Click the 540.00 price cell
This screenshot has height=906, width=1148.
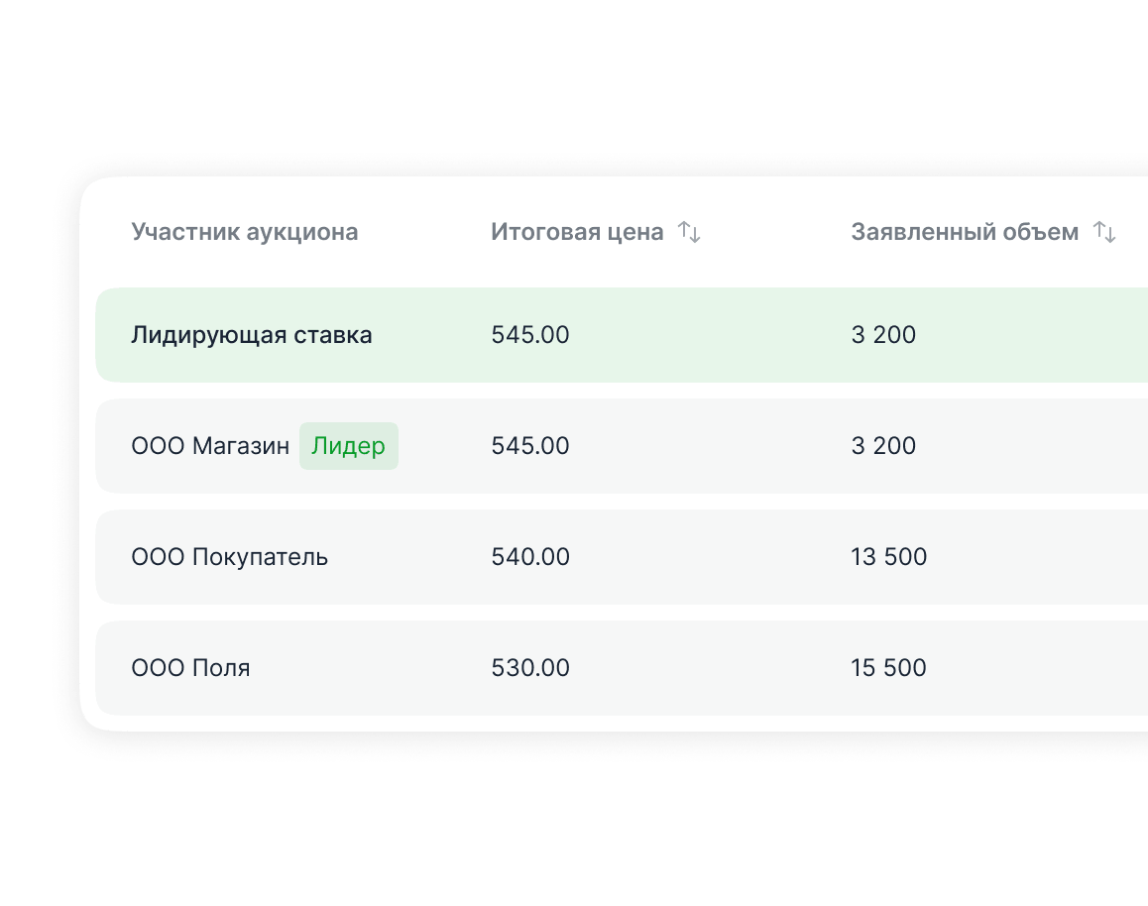click(x=530, y=557)
